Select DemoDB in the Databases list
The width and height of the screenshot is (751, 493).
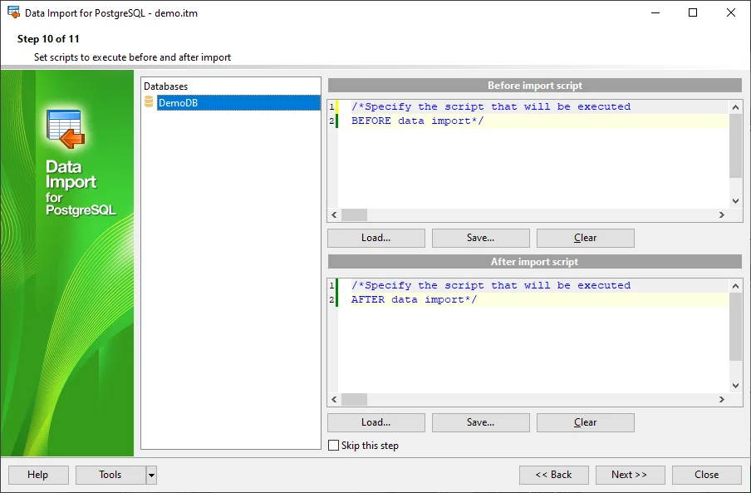coord(178,103)
